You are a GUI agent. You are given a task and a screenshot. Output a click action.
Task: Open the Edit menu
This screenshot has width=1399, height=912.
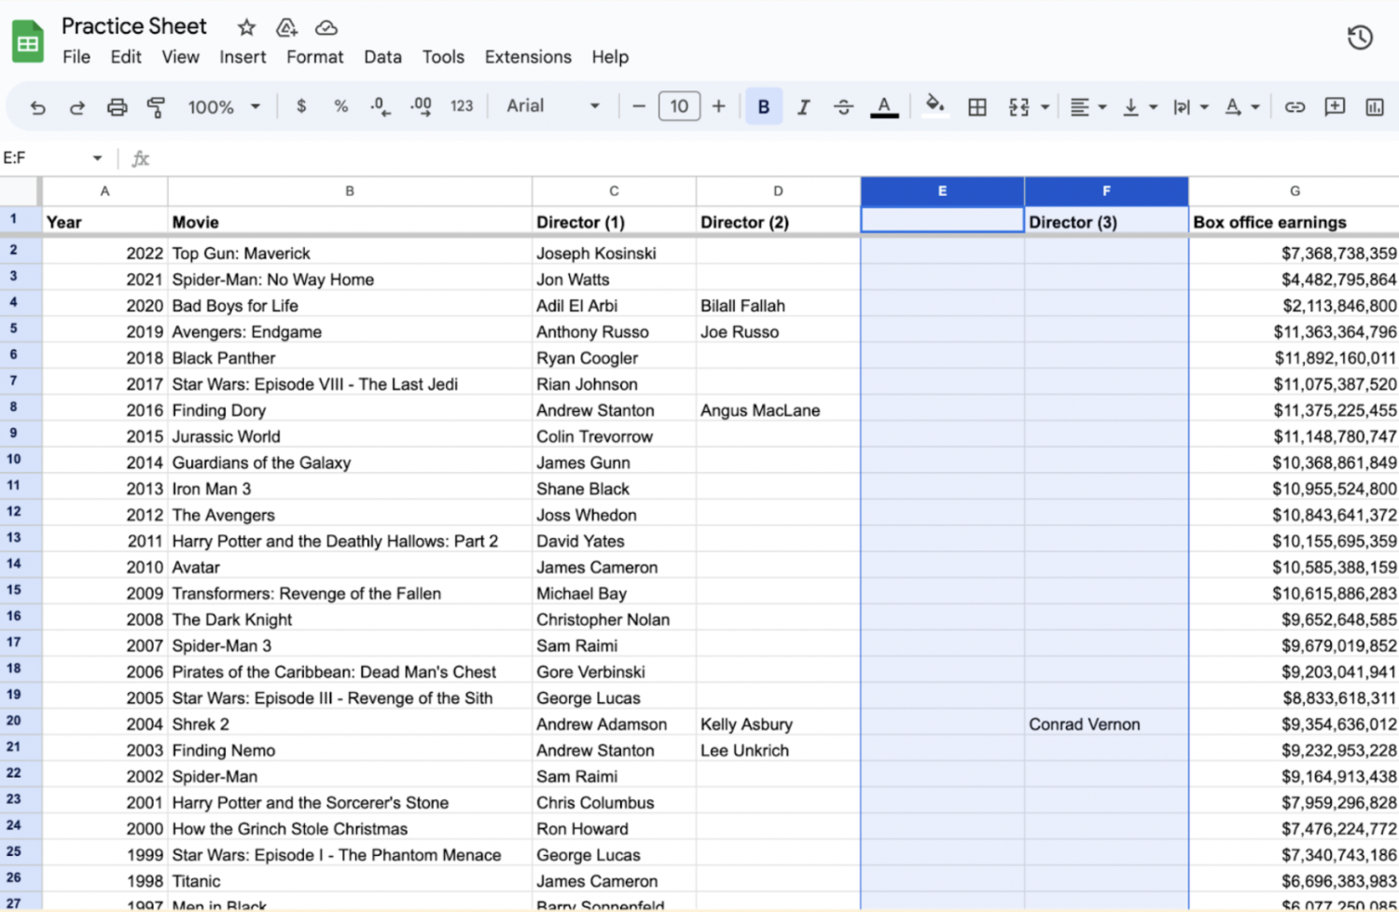(126, 57)
